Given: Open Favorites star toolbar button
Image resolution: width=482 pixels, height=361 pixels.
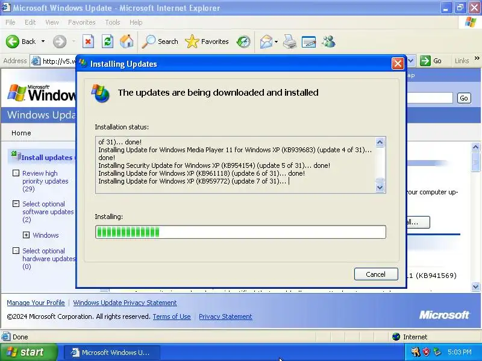Looking at the screenshot, I should coord(207,42).
